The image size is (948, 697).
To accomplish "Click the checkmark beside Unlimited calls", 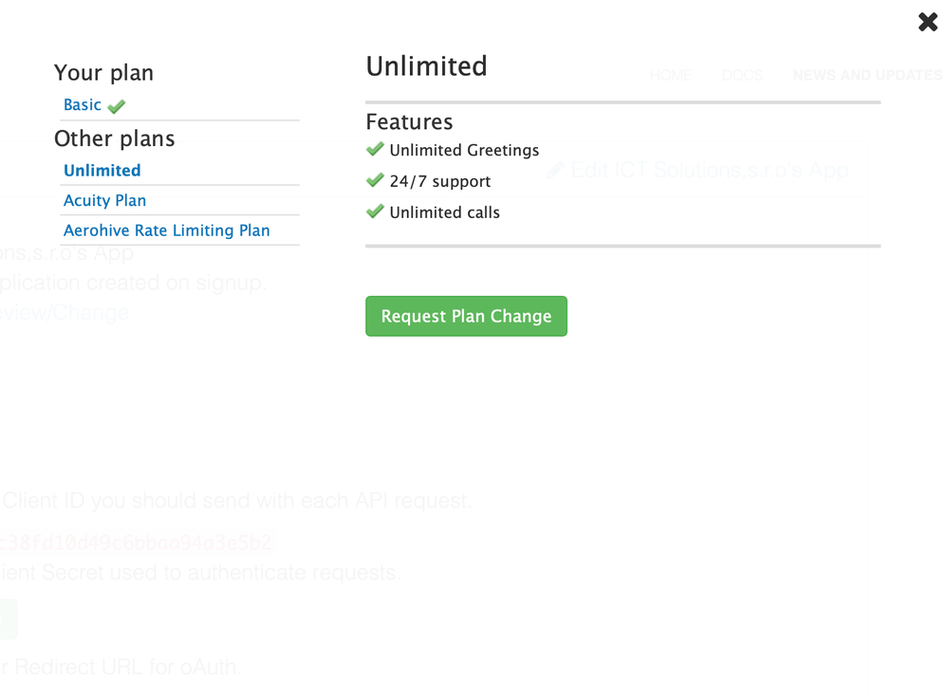I will click(x=375, y=211).
